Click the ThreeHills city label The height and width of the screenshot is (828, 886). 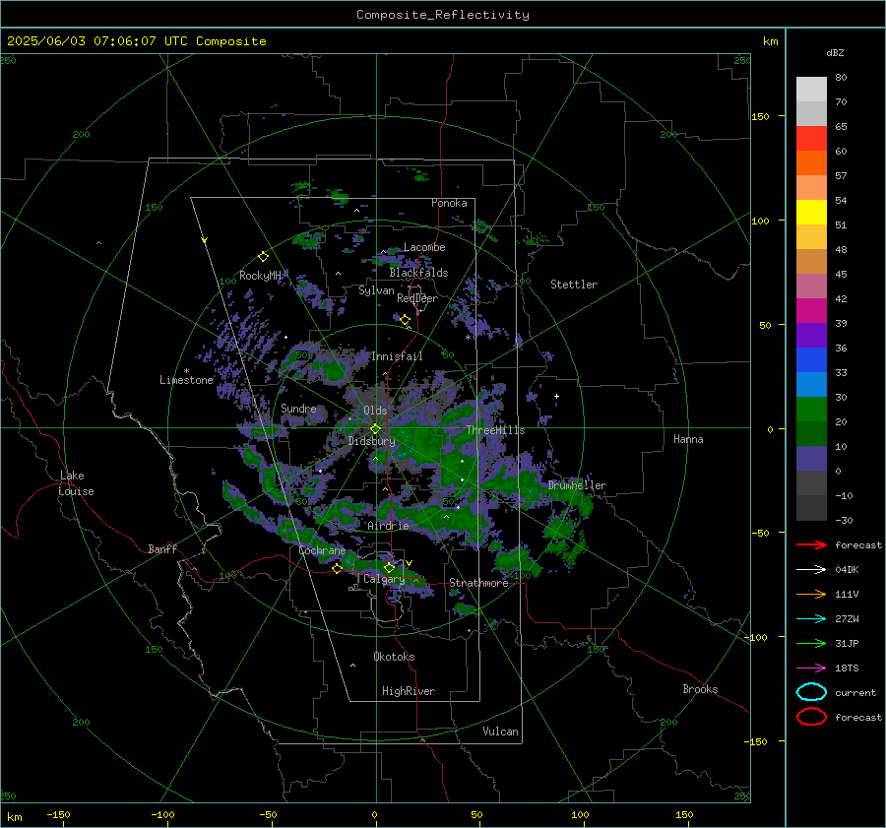[x=495, y=430]
